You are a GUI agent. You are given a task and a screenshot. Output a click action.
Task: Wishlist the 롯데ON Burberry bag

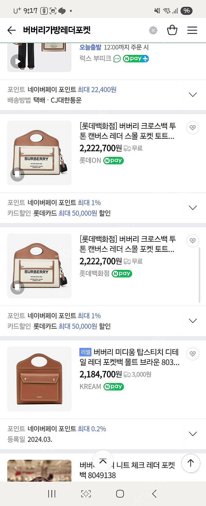pyautogui.click(x=193, y=127)
